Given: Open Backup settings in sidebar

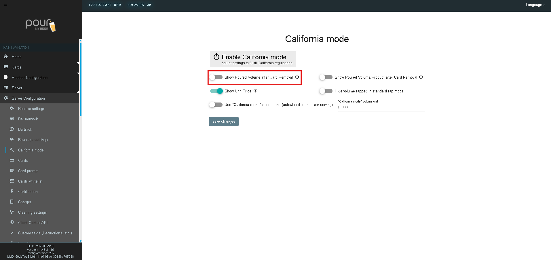Looking at the screenshot, I should point(31,109).
